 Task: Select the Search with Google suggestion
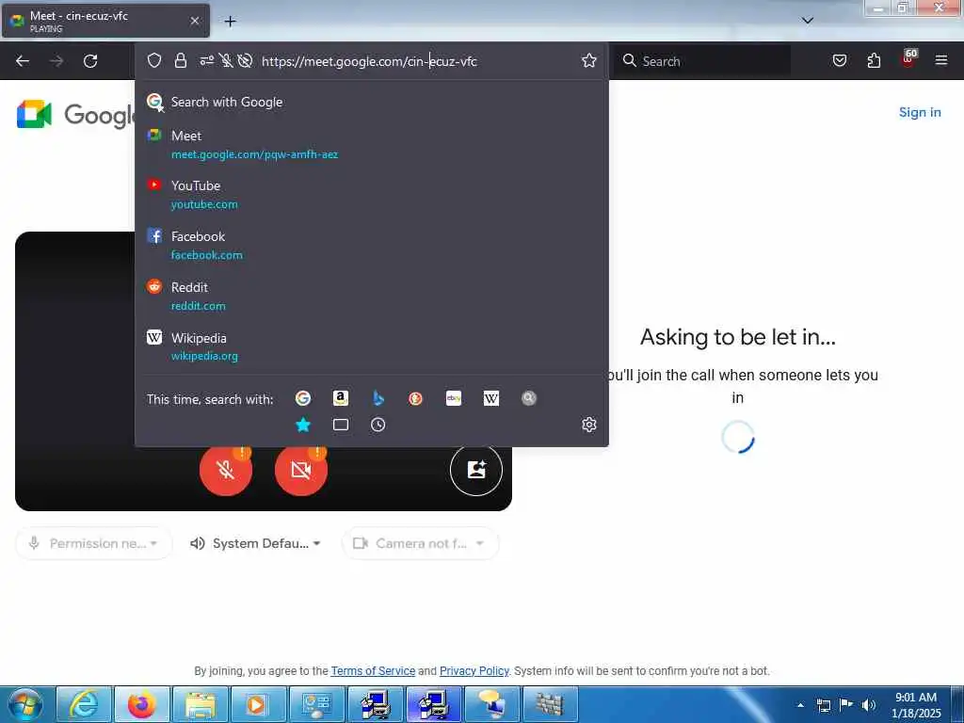tap(371, 102)
